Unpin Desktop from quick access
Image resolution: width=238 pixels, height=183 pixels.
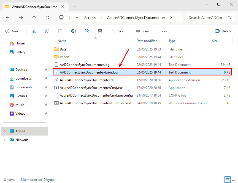coord(46,70)
